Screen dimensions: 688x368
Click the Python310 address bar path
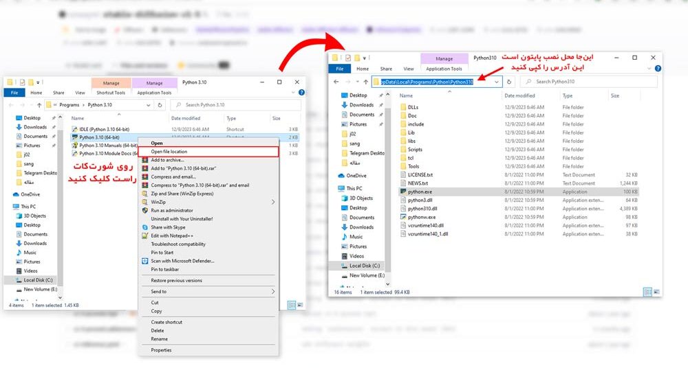(x=427, y=82)
